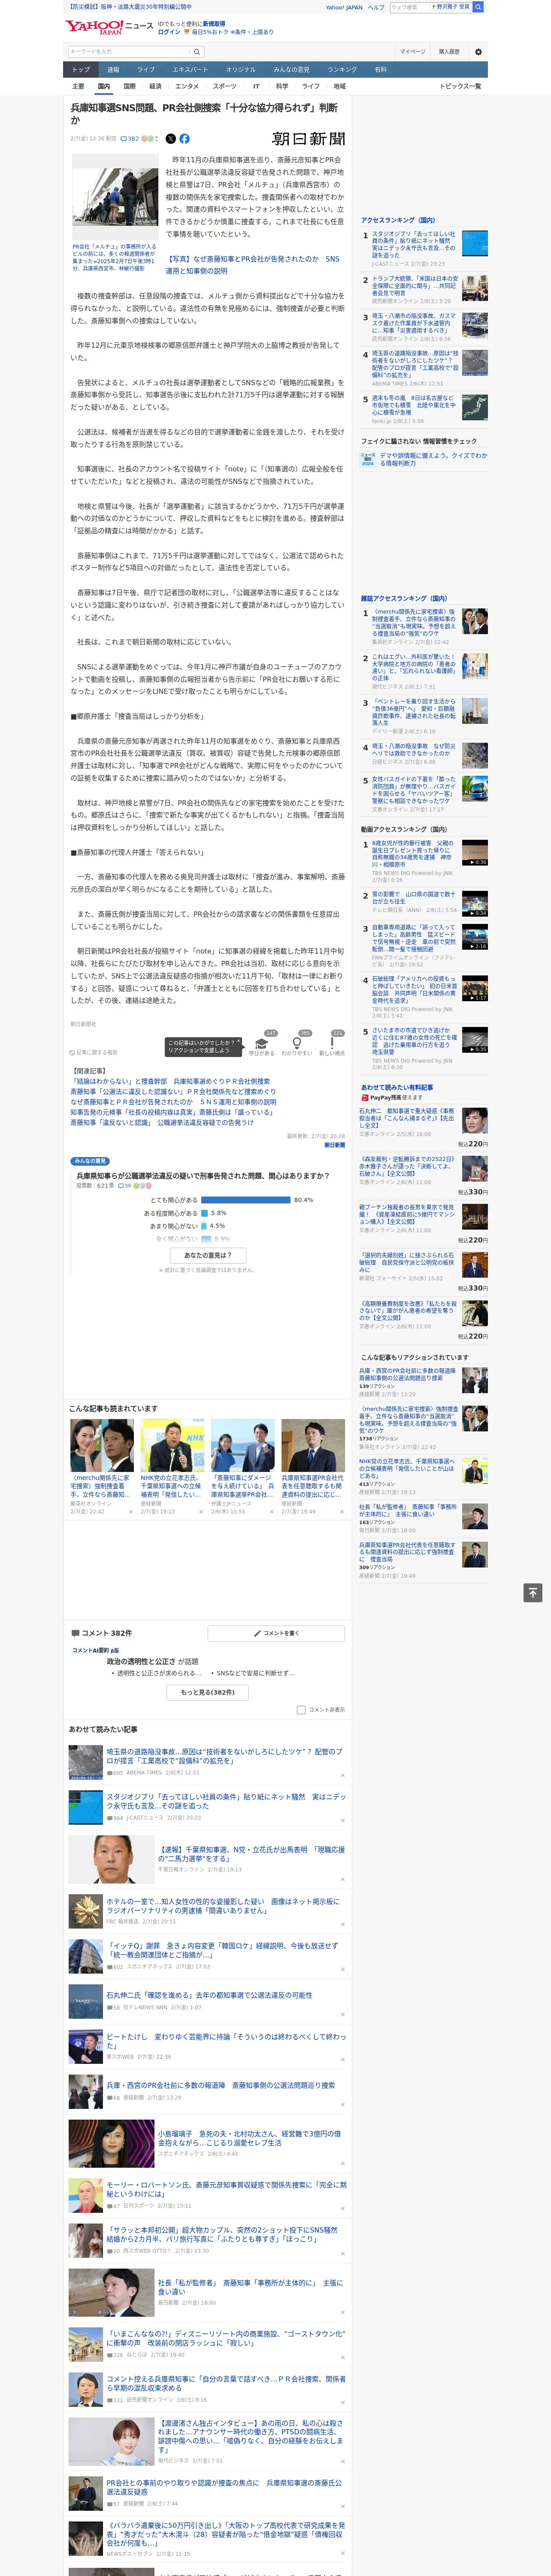Open related link 「結論はわからない」と捜査幹部
The height and width of the screenshot is (2576, 551).
pos(170,1081)
